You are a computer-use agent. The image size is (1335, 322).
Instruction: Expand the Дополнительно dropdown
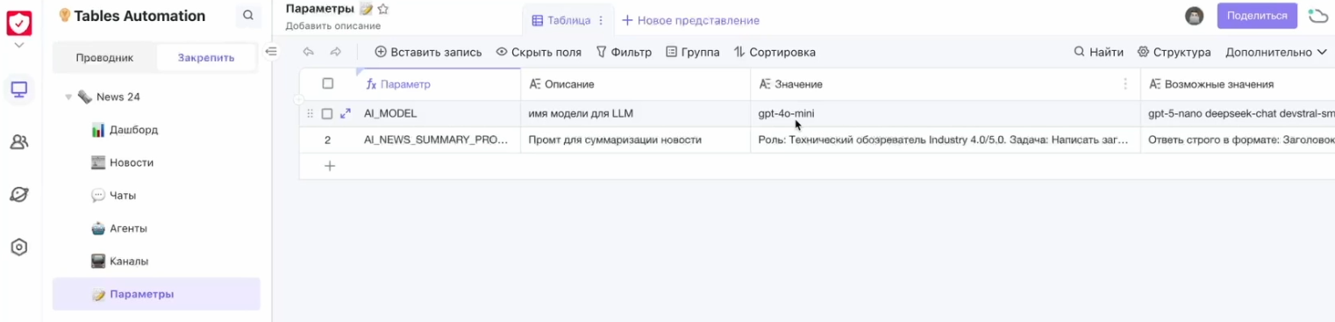1276,52
